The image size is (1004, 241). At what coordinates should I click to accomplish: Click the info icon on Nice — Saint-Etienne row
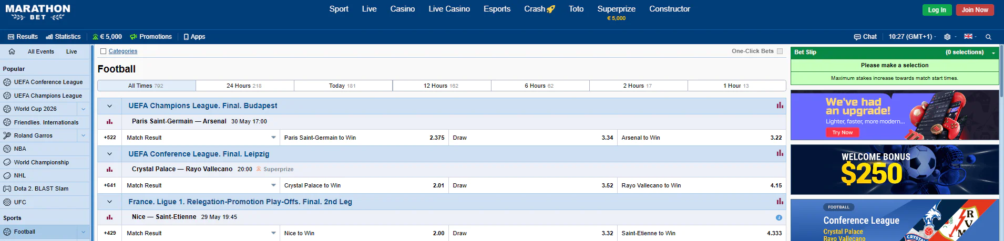pos(778,217)
